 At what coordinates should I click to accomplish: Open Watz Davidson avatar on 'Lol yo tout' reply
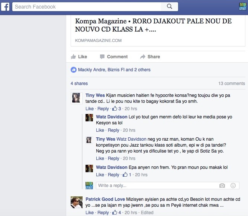89,118
